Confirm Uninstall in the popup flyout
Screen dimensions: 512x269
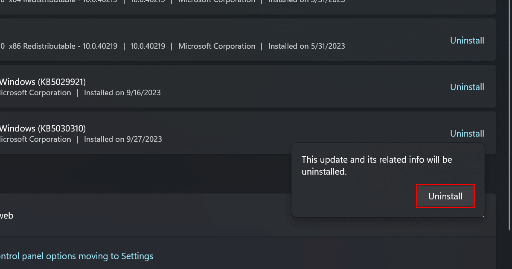(x=445, y=196)
